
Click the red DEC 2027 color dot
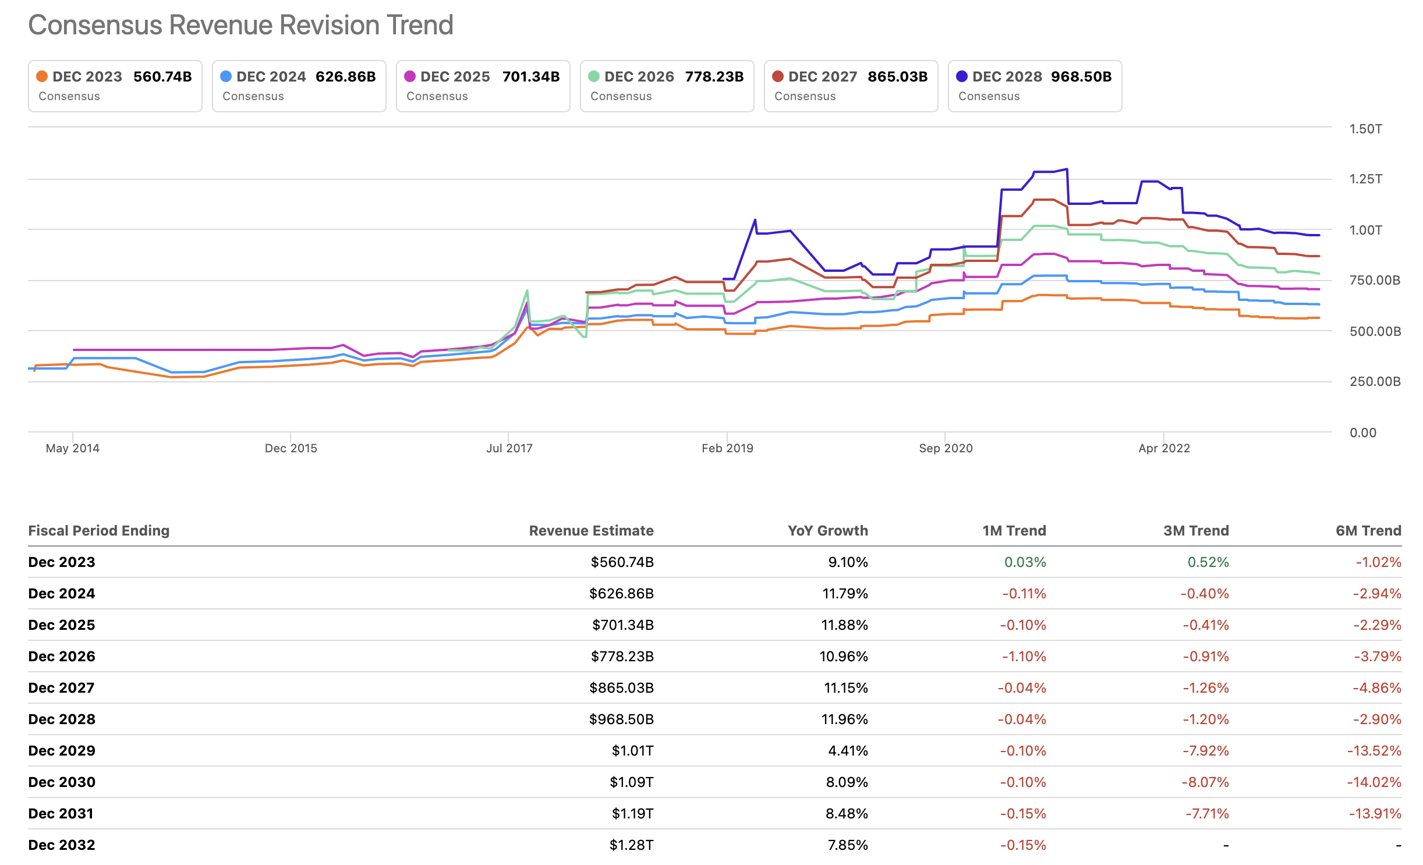(x=778, y=76)
